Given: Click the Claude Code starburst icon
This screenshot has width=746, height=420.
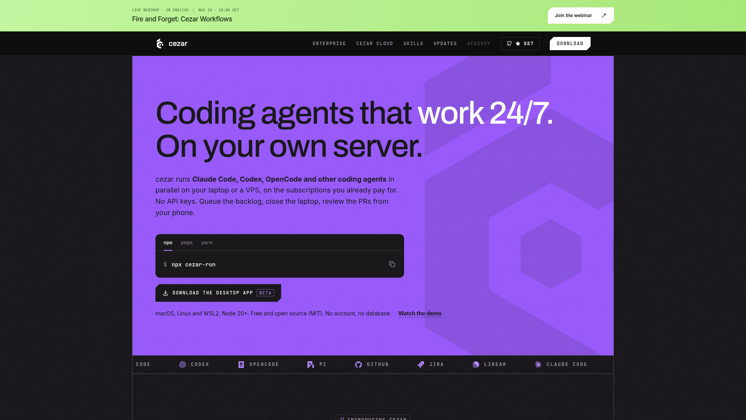Looking at the screenshot, I should tap(538, 364).
